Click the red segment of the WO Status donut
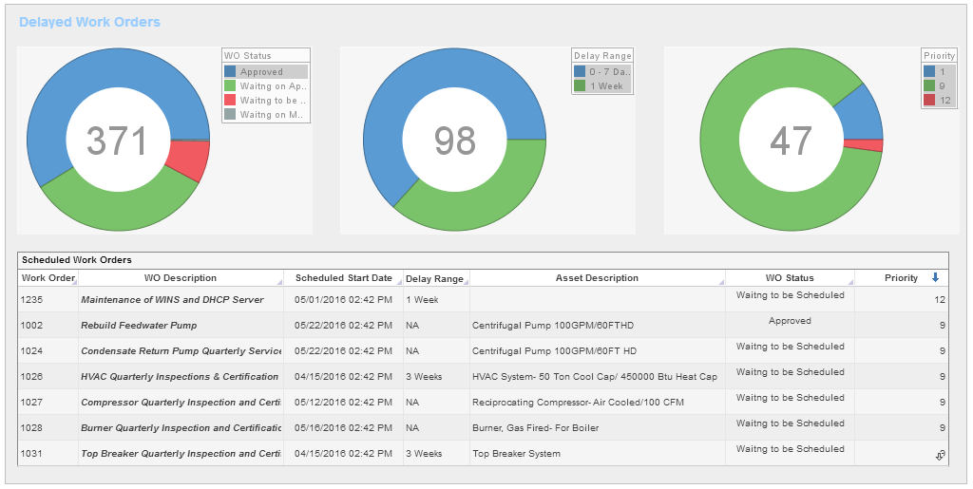Image resolution: width=973 pixels, height=489 pixels. [x=190, y=158]
